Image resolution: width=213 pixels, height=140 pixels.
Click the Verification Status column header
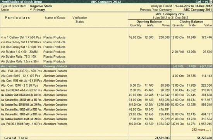pos(80,20)
